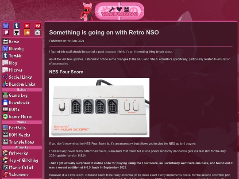Viewport: 239px width, 179px height.
Task: Click the NES Four Score photo
Action: [99, 107]
